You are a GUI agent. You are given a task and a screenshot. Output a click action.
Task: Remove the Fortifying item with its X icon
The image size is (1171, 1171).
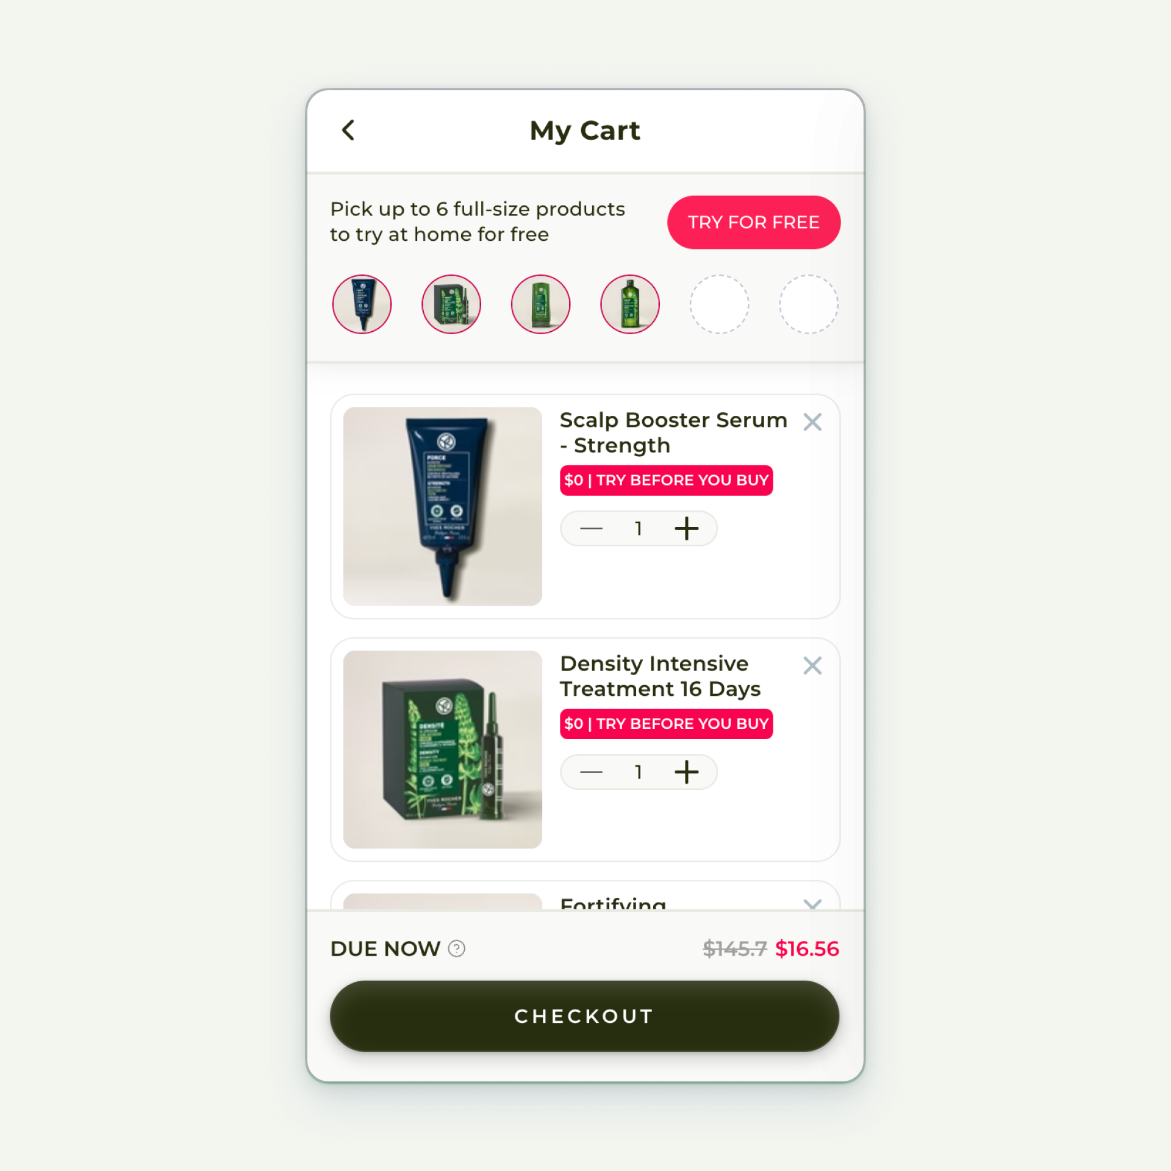tap(812, 904)
